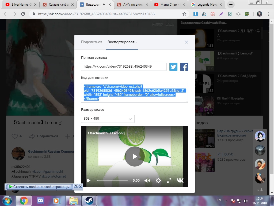Click the preview player progress bar

(x=112, y=181)
